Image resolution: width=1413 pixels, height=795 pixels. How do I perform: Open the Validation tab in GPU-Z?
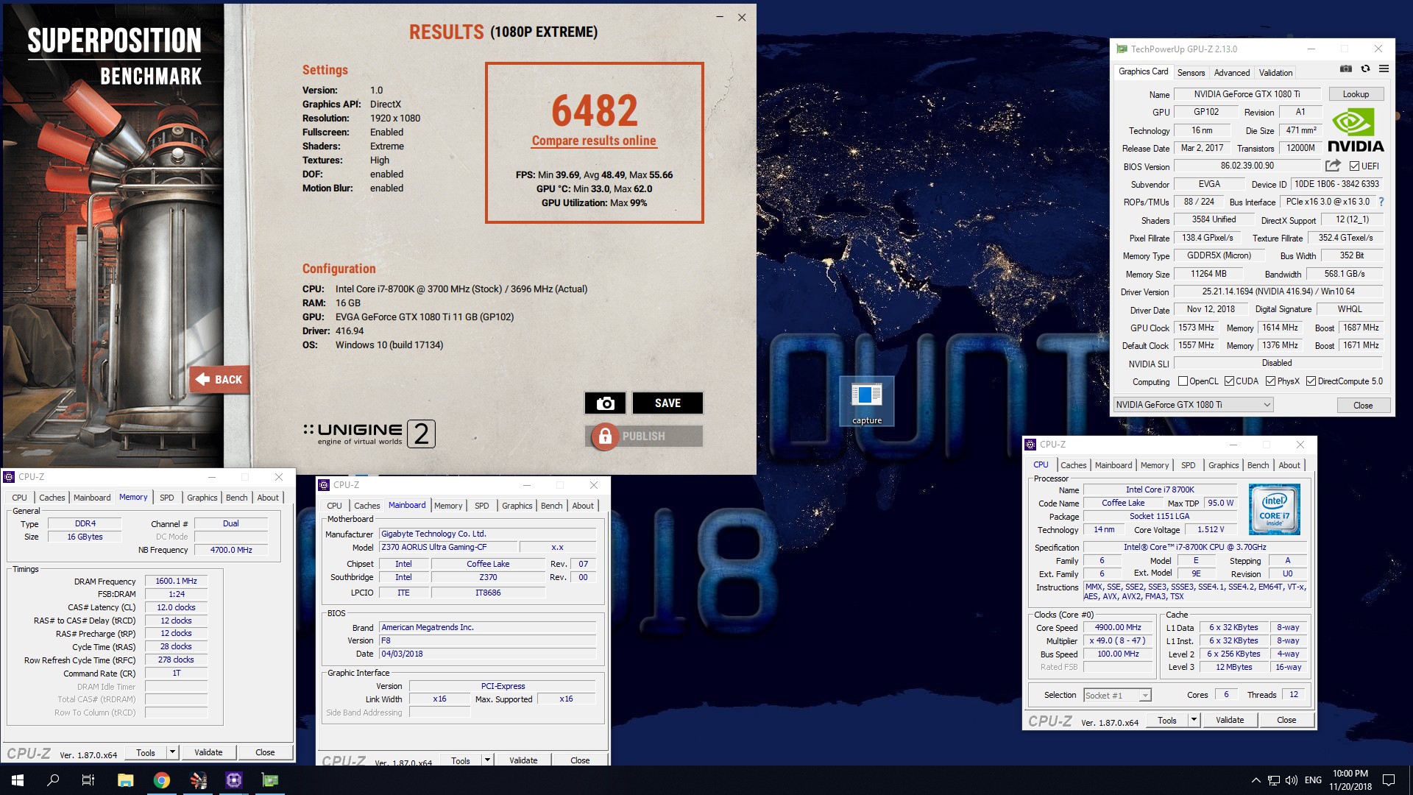(1275, 72)
